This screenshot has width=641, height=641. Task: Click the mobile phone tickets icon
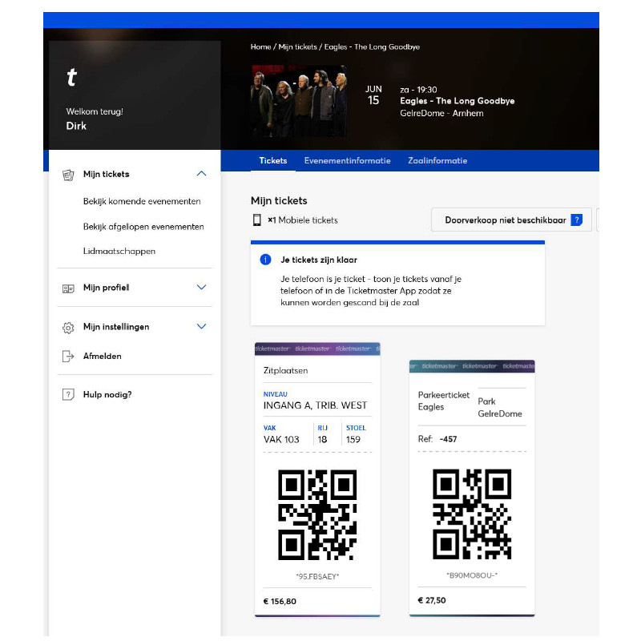coord(257,220)
